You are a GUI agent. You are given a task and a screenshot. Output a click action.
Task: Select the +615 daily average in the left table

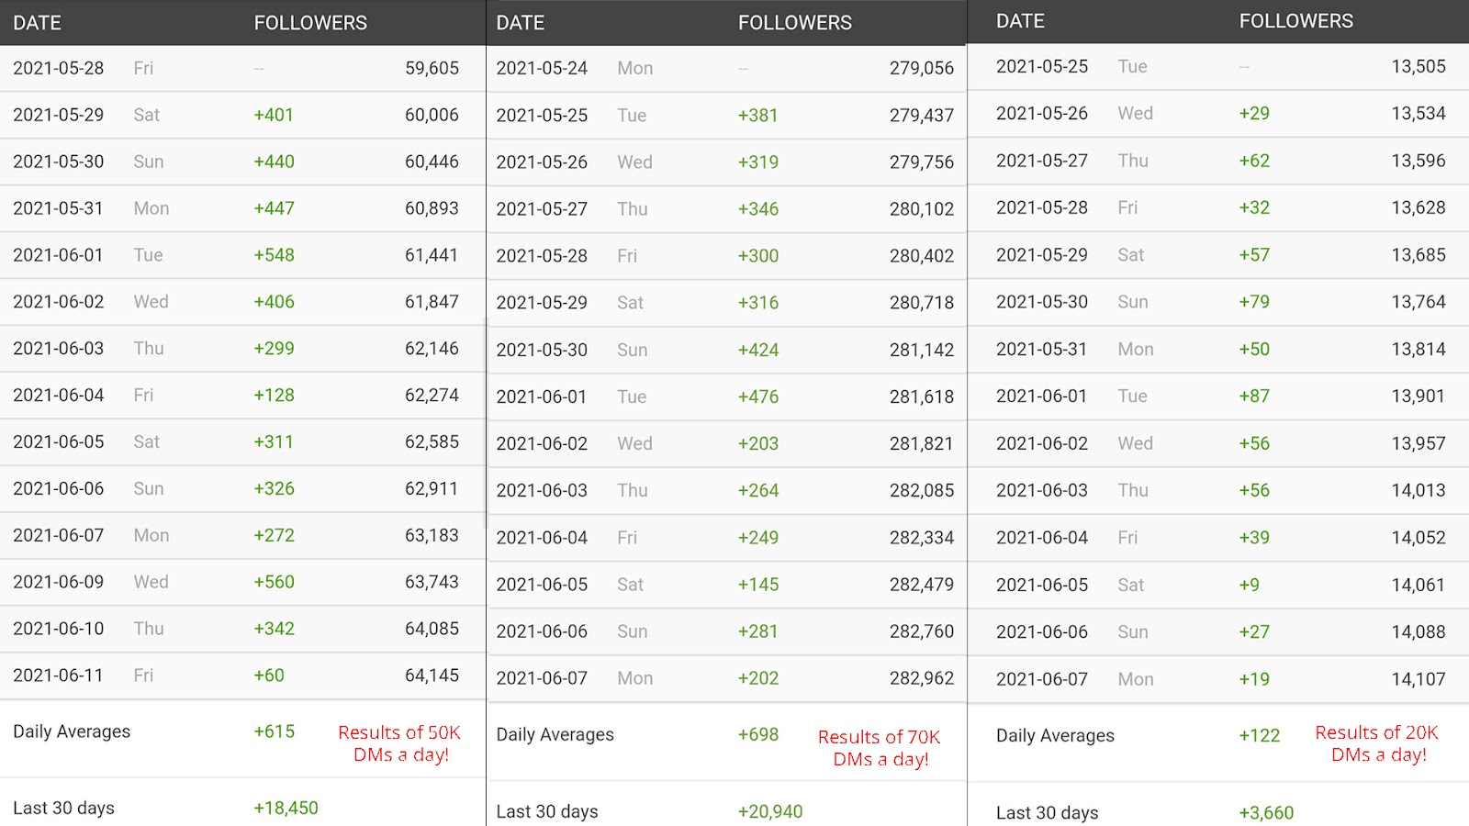(x=274, y=731)
